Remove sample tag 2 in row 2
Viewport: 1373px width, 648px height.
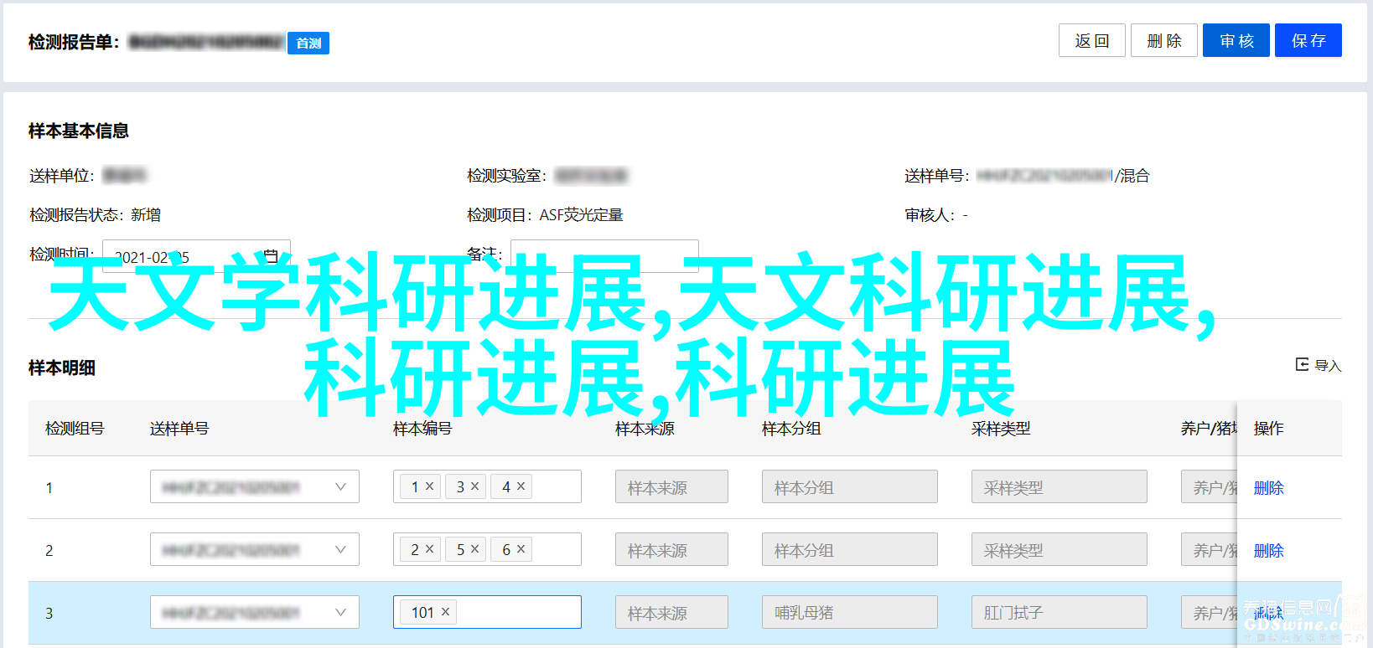click(430, 549)
